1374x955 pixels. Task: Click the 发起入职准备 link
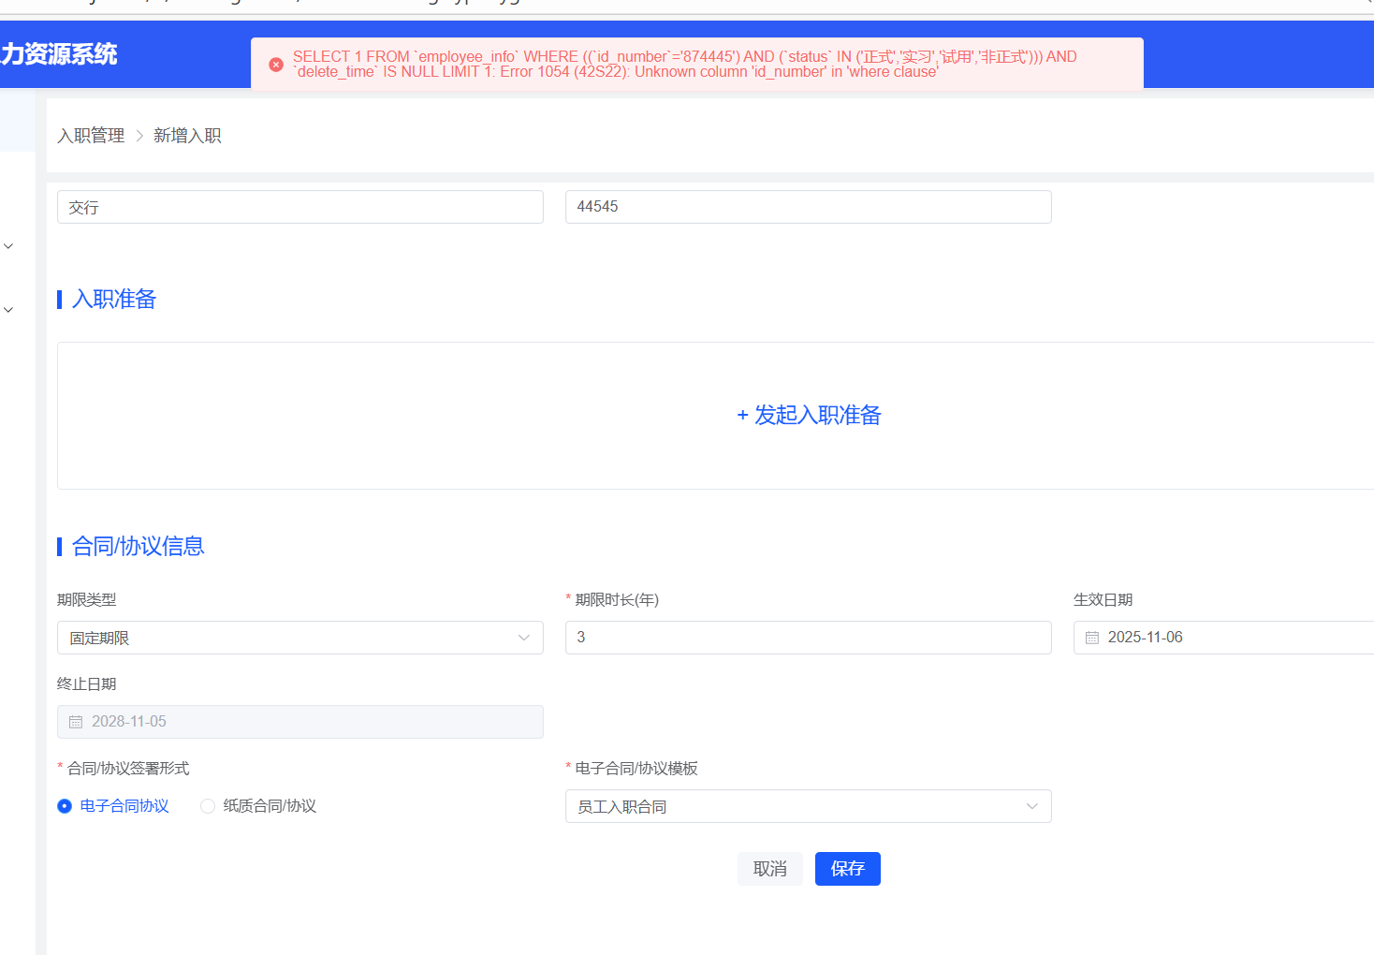click(810, 415)
